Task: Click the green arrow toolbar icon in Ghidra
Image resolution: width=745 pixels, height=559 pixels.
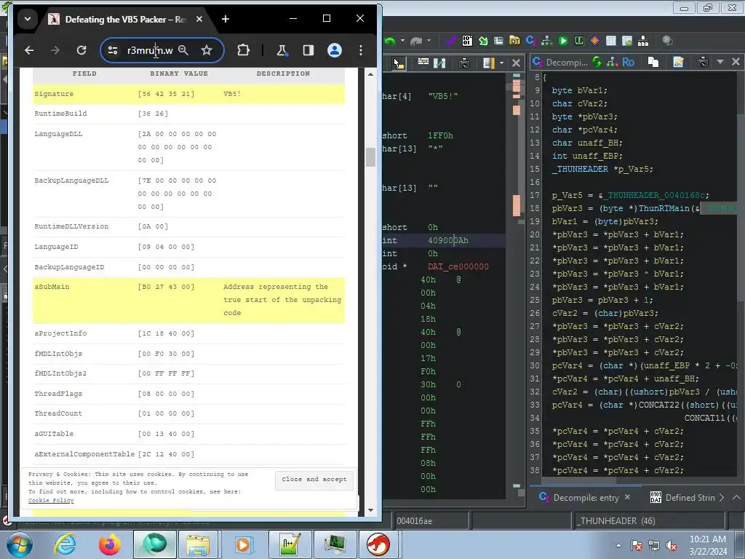Action: 483,41
